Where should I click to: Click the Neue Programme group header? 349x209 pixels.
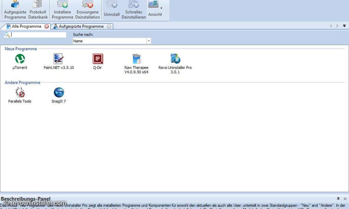click(x=21, y=49)
